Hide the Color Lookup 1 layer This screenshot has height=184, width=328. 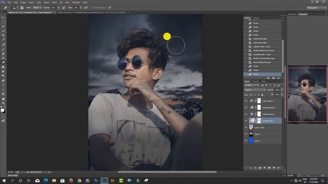coord(246,101)
